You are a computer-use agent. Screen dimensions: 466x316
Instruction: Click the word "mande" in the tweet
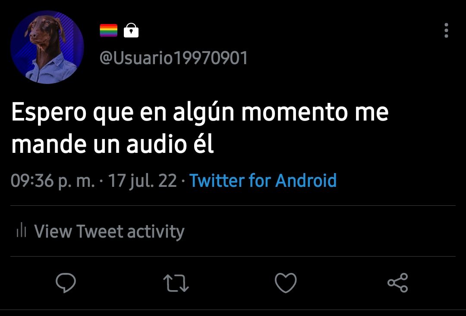[x=49, y=144]
